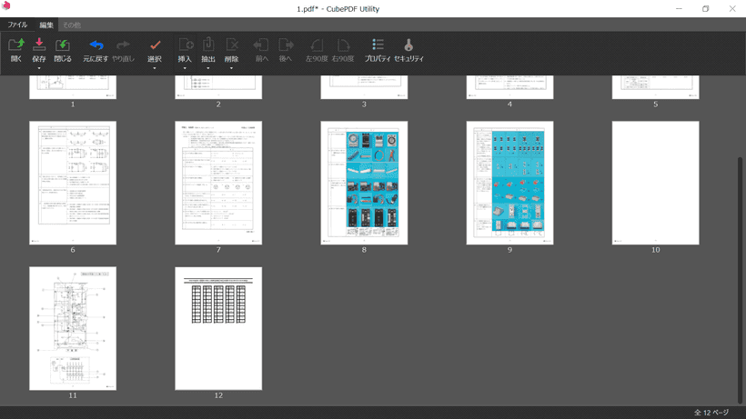The height and width of the screenshot is (419, 746).
Task: Click the vertical scrollbar thumb
Action: coord(741,280)
